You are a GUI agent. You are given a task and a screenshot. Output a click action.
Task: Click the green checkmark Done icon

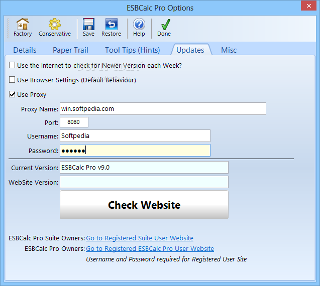(x=165, y=25)
